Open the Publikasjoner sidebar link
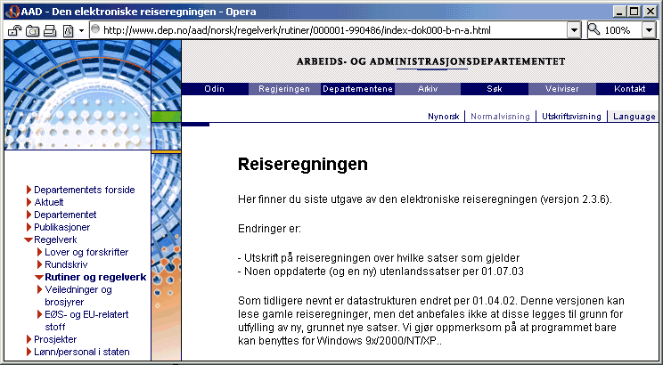Image resolution: width=663 pixels, height=365 pixels. click(62, 227)
